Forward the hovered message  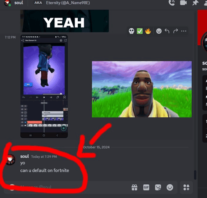pos(175,31)
